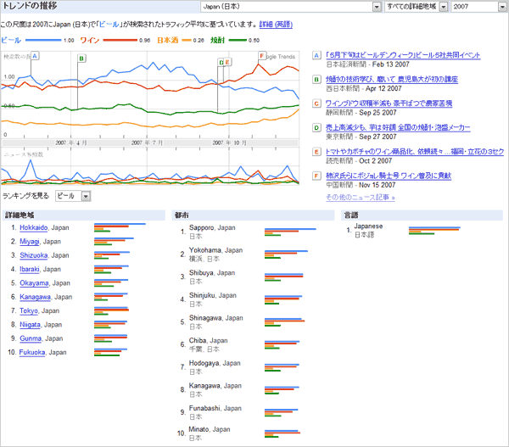509x447 pixels.
Task: Click the Tokyo region link
Action: point(29,310)
